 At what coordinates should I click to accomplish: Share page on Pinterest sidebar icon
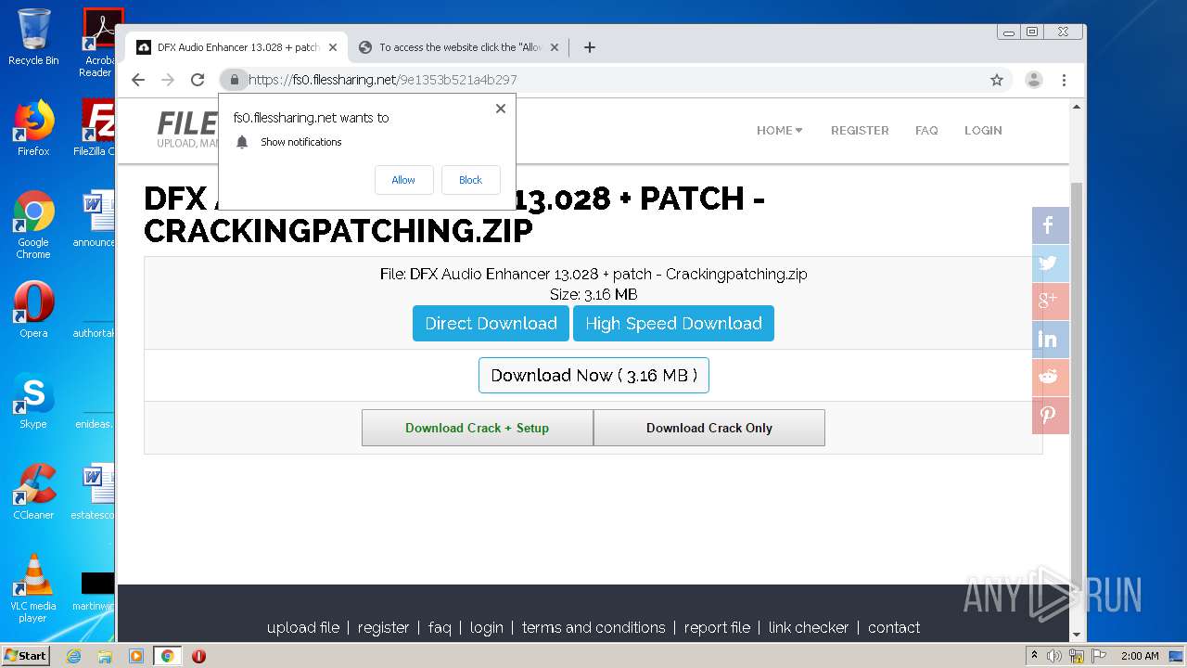tap(1050, 416)
